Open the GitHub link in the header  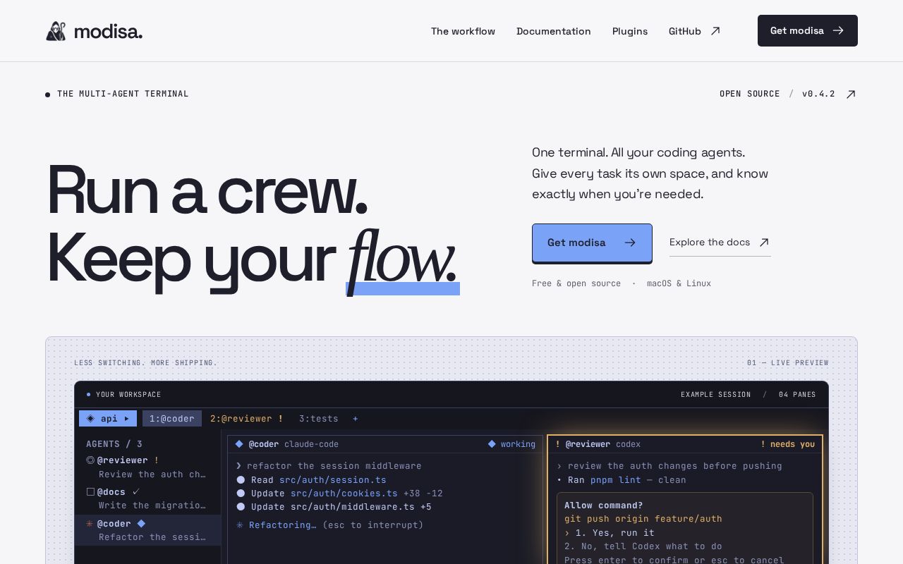point(694,31)
